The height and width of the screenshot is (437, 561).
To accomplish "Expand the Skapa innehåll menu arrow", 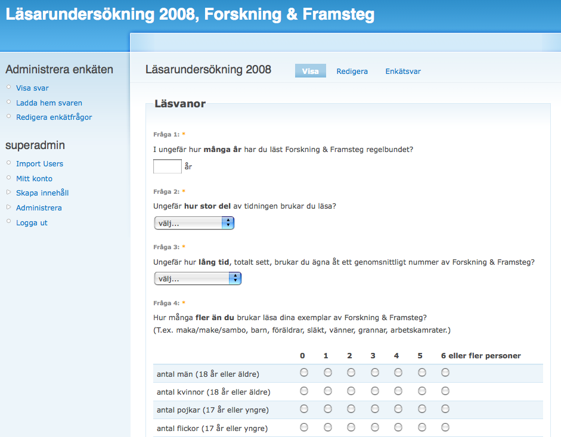I will click(x=8, y=193).
